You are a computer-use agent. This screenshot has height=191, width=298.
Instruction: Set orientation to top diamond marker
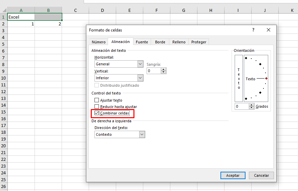click(246, 58)
